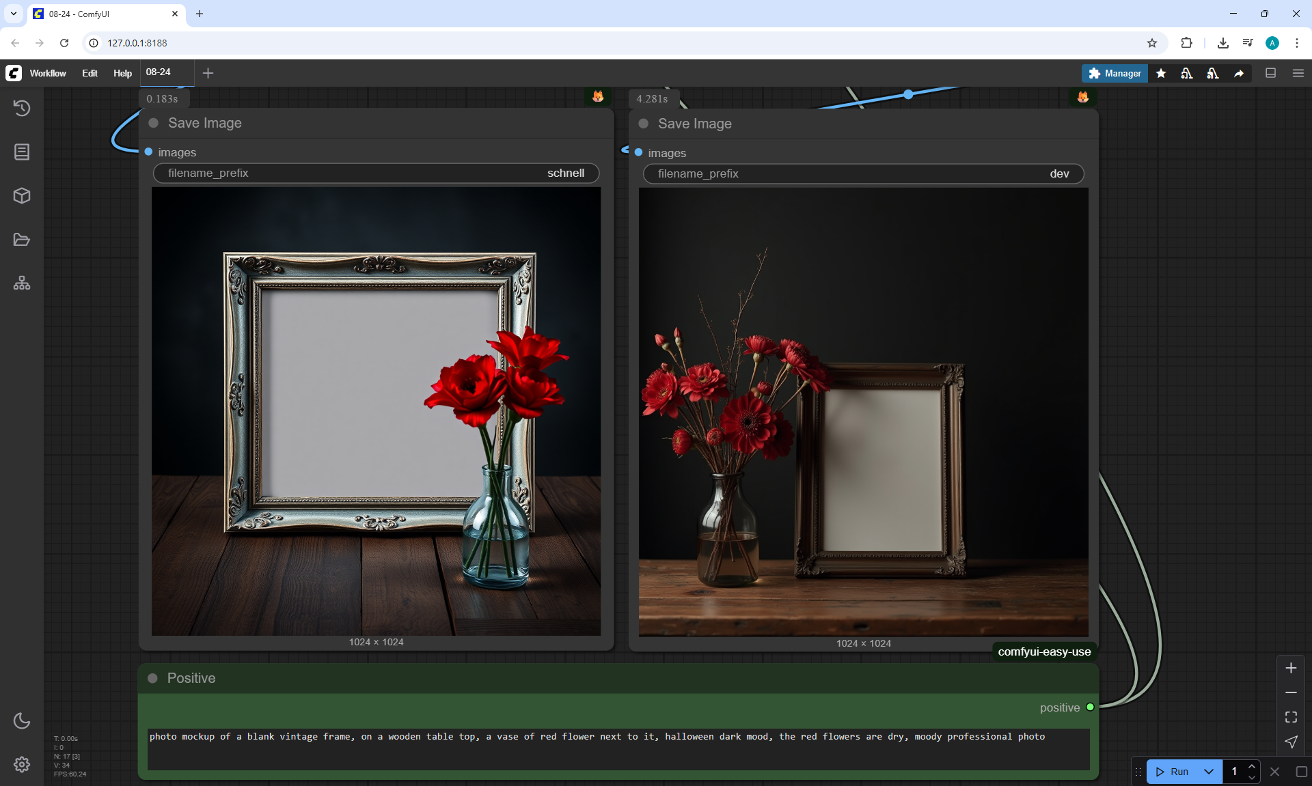Click the Run button
The height and width of the screenshot is (786, 1312).
[1173, 772]
